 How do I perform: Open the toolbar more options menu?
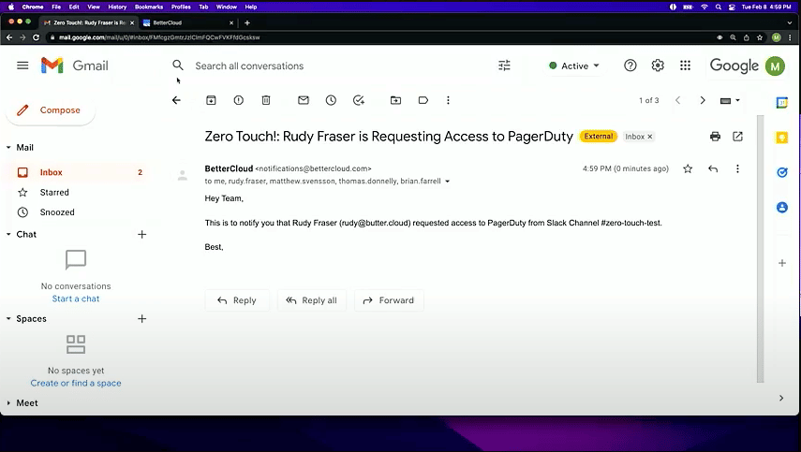pos(448,100)
